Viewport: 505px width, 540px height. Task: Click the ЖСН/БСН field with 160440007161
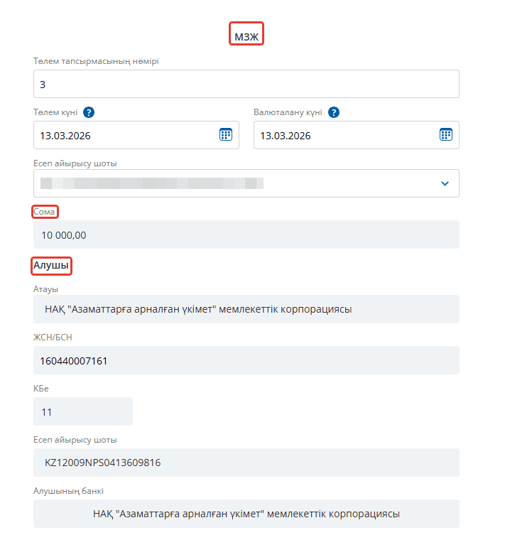point(246,360)
